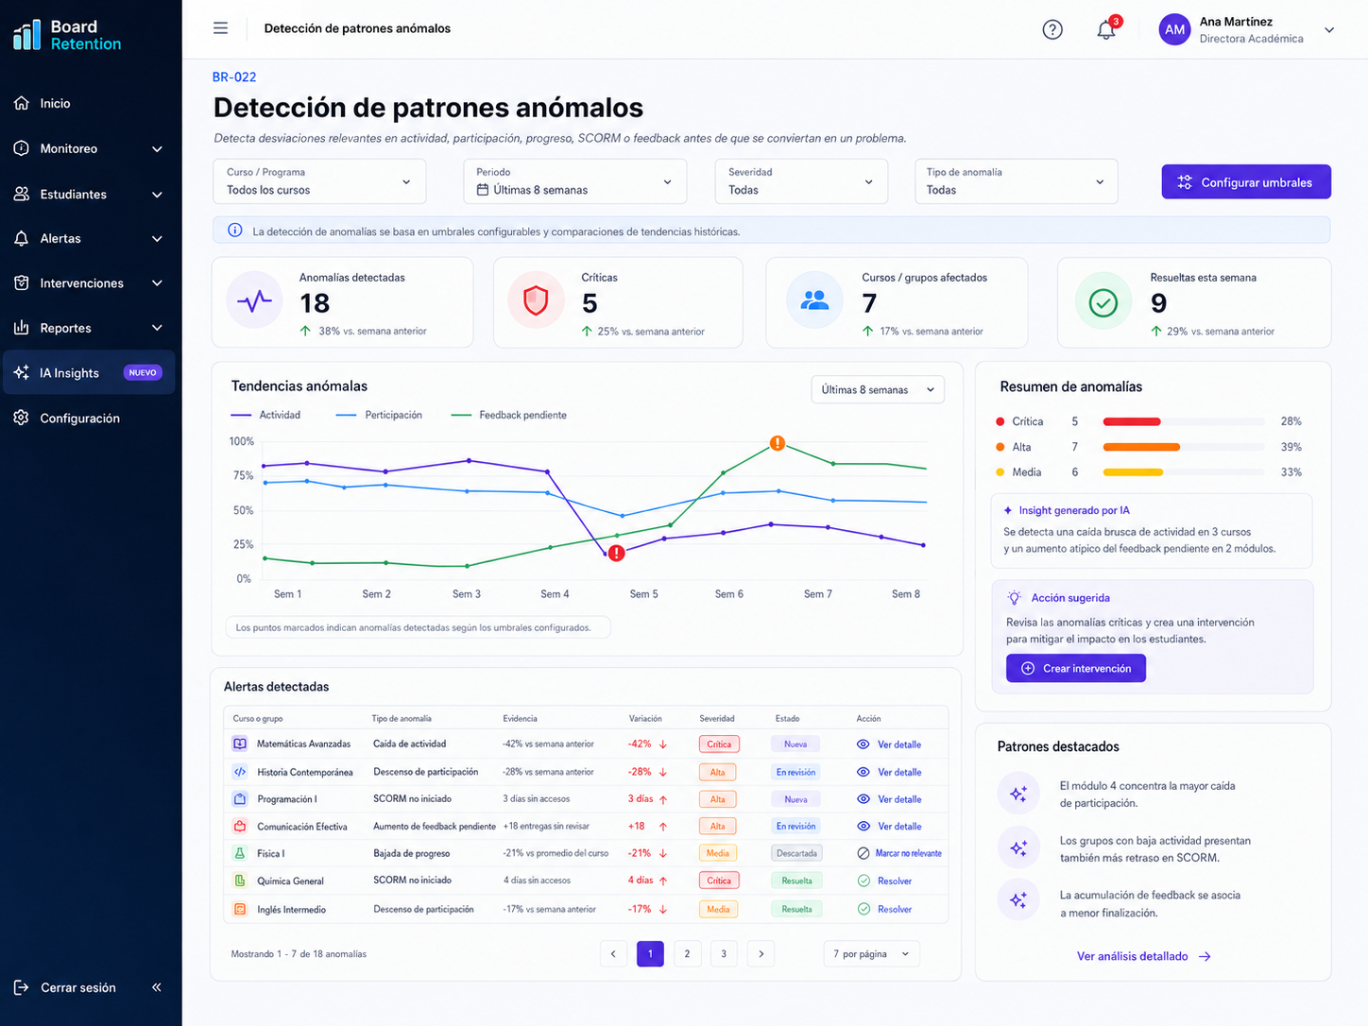Image resolution: width=1368 pixels, height=1026 pixels.
Task: Toggle the Actividad legend series
Action: 265,415
